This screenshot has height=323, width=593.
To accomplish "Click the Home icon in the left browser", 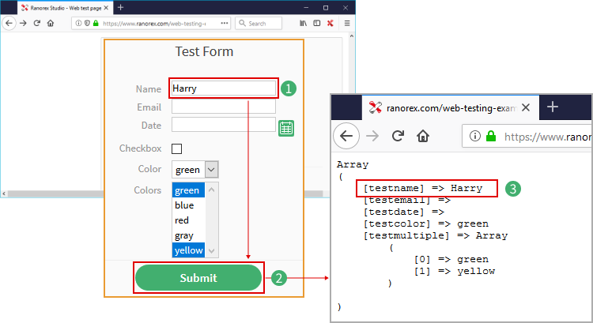I will (50, 24).
